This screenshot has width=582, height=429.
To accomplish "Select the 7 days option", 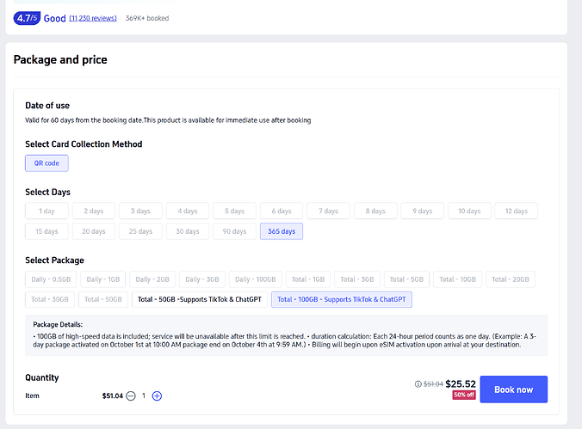I will (x=328, y=211).
